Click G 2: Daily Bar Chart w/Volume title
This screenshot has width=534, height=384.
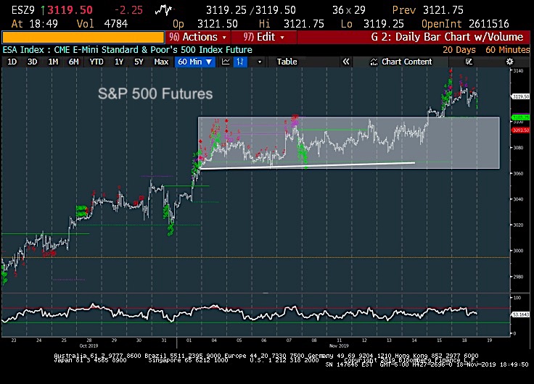pyautogui.click(x=447, y=37)
